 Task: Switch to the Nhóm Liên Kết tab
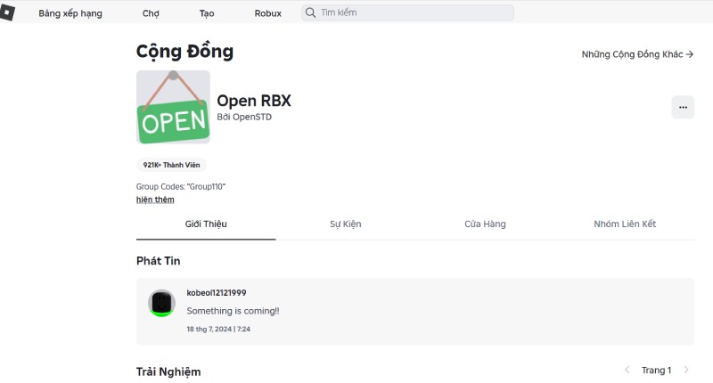[x=625, y=224]
